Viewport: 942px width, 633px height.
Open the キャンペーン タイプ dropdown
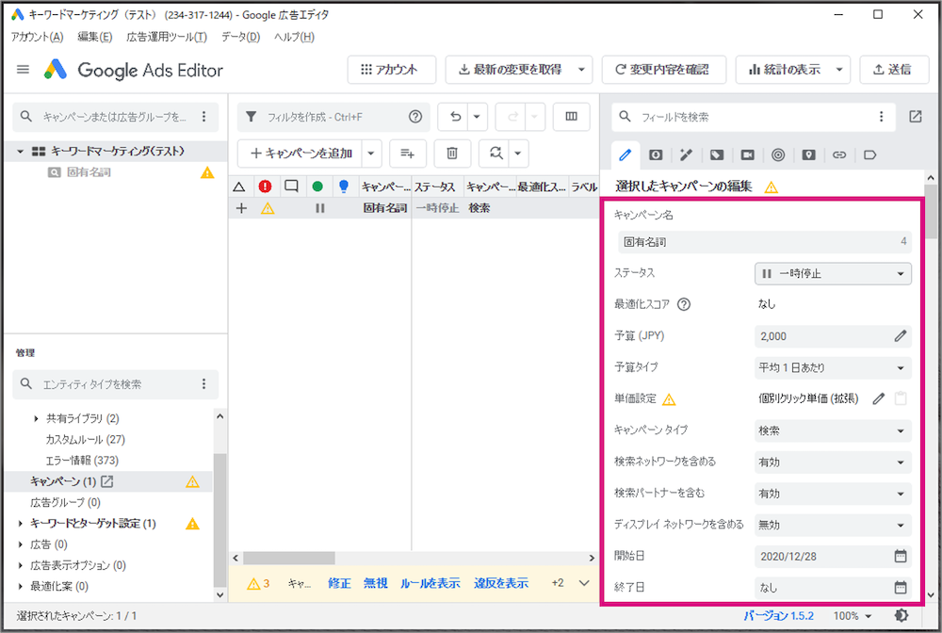pos(833,430)
